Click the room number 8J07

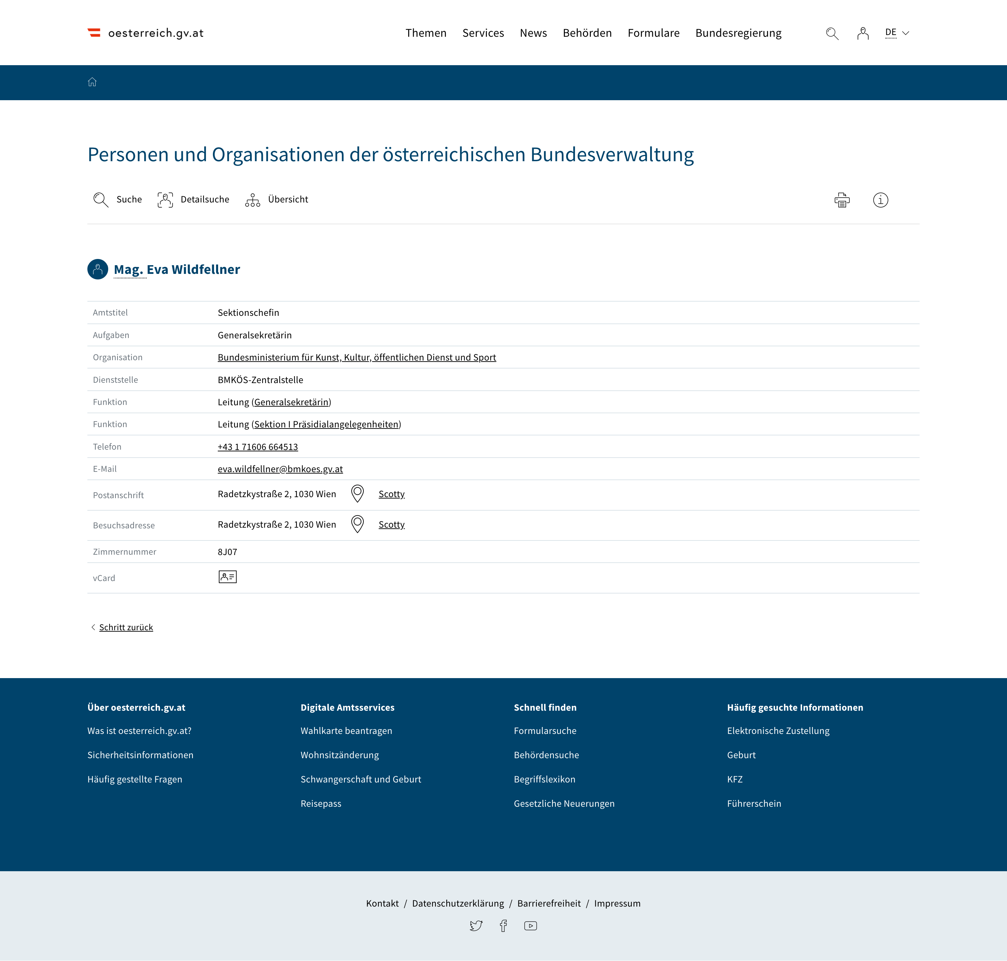(x=227, y=552)
